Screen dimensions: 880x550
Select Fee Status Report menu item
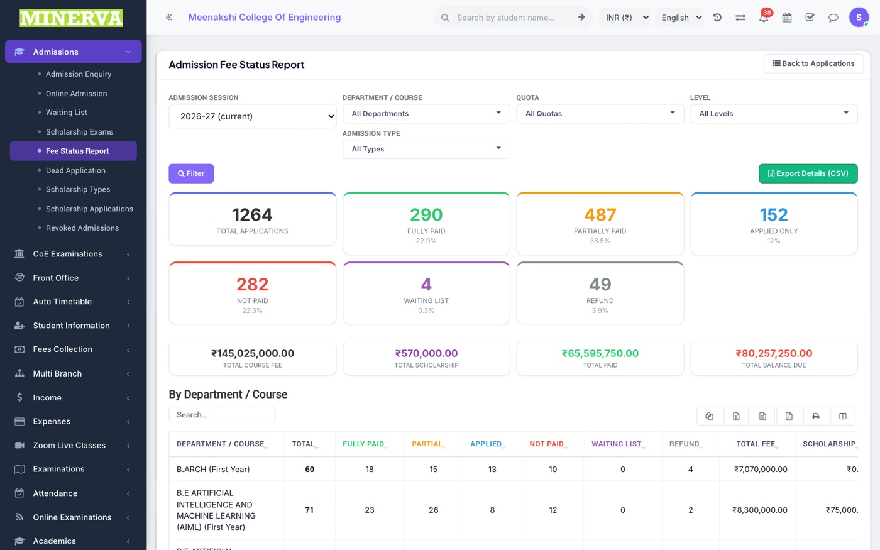pyautogui.click(x=74, y=151)
